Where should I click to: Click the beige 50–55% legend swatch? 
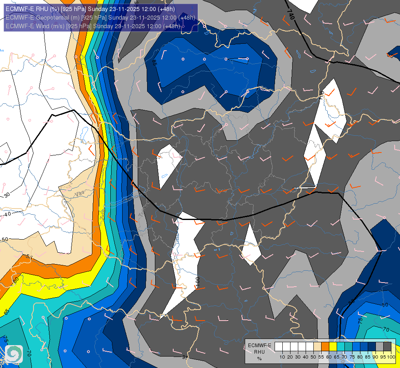(317, 347)
